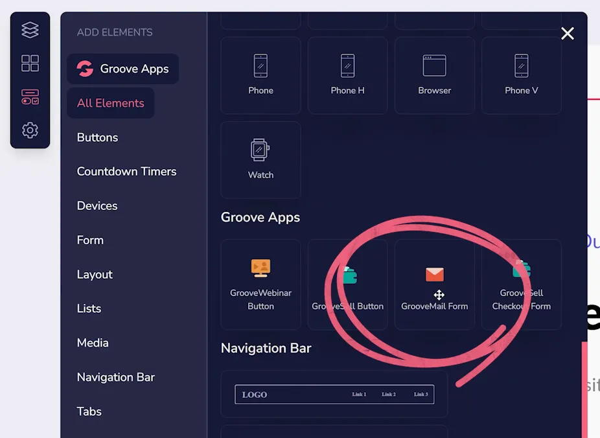Pick the GrooveSell Button element
Viewport: 600px width, 438px height.
tap(347, 284)
